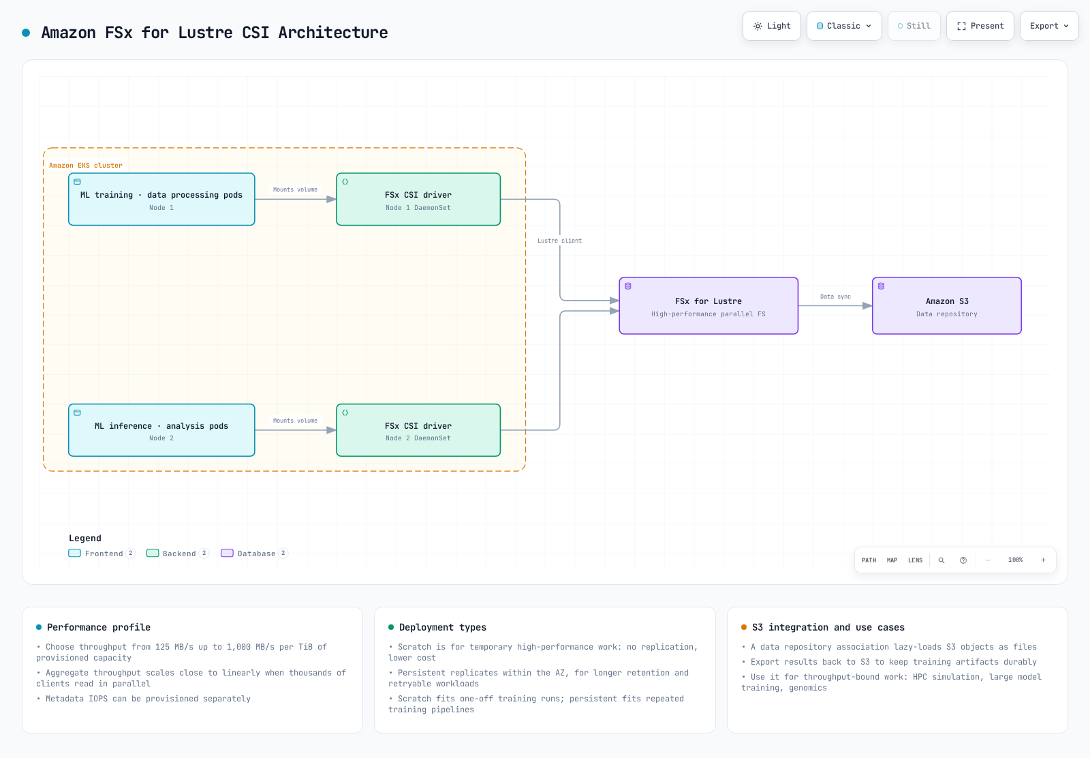Image resolution: width=1090 pixels, height=758 pixels.
Task: Toggle Database category in the legend
Action: point(255,554)
